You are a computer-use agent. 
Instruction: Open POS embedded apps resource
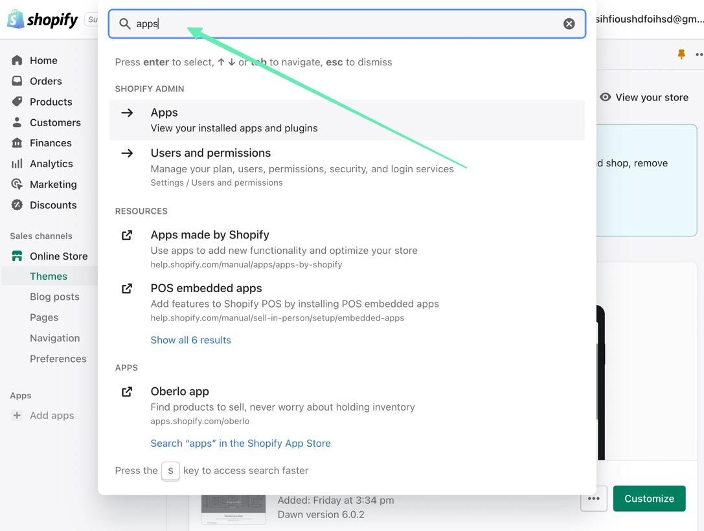coord(206,288)
